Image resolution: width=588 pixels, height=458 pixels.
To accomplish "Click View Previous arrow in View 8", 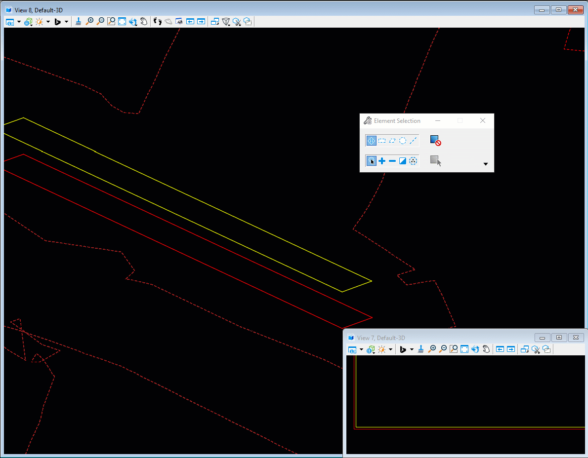I will 190,22.
